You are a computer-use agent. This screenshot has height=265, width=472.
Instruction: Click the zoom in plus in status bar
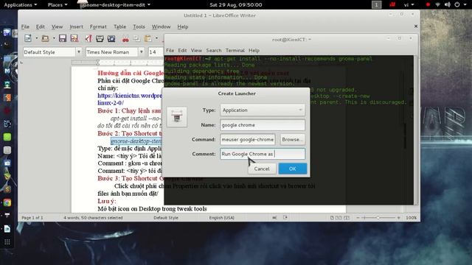(x=399, y=218)
